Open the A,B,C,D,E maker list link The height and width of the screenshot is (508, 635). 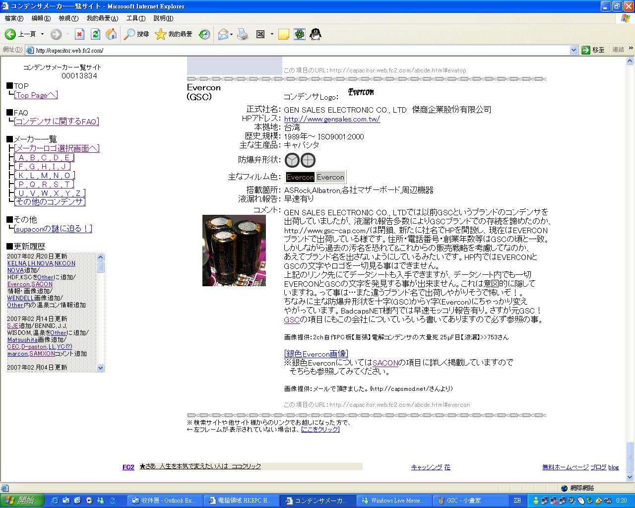tap(44, 157)
